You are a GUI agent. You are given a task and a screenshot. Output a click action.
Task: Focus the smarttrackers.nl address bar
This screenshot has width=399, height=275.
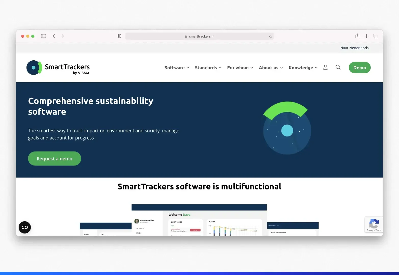(x=199, y=36)
